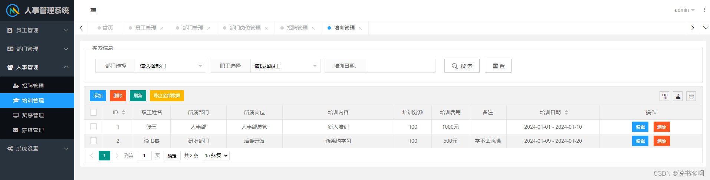This screenshot has height=180, width=710.
Task: Toggle the select-all header checkbox
Action: pos(93,112)
